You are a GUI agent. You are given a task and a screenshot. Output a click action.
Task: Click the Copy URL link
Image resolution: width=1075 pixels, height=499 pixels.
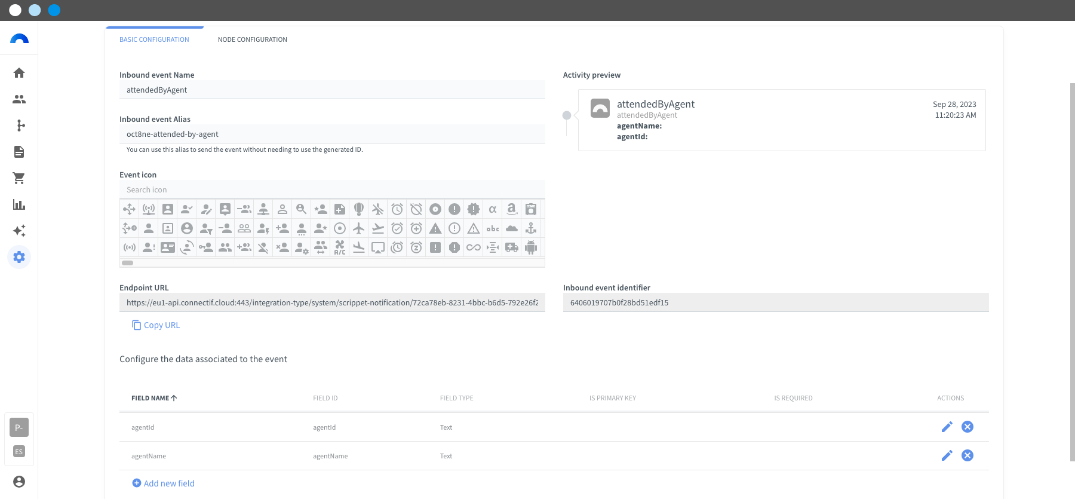[x=156, y=325]
